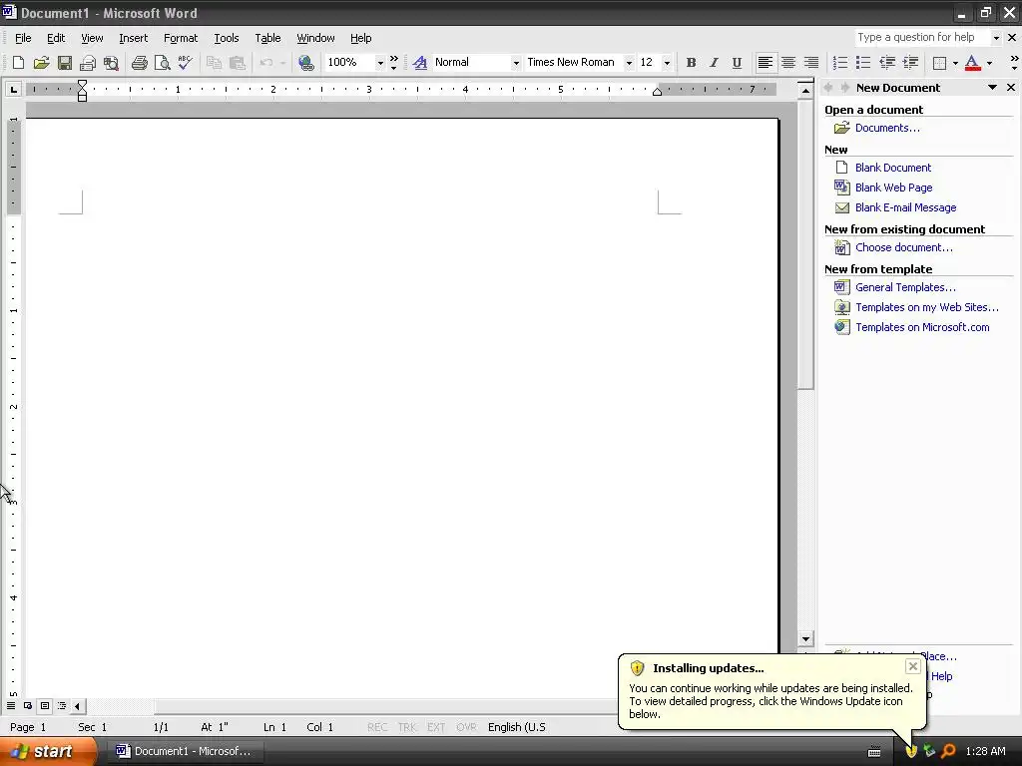Image resolution: width=1022 pixels, height=766 pixels.
Task: Click the Type a question for help box
Action: [x=922, y=38]
